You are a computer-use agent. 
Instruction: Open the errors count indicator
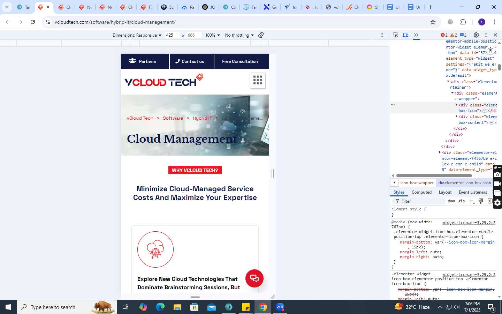click(444, 35)
